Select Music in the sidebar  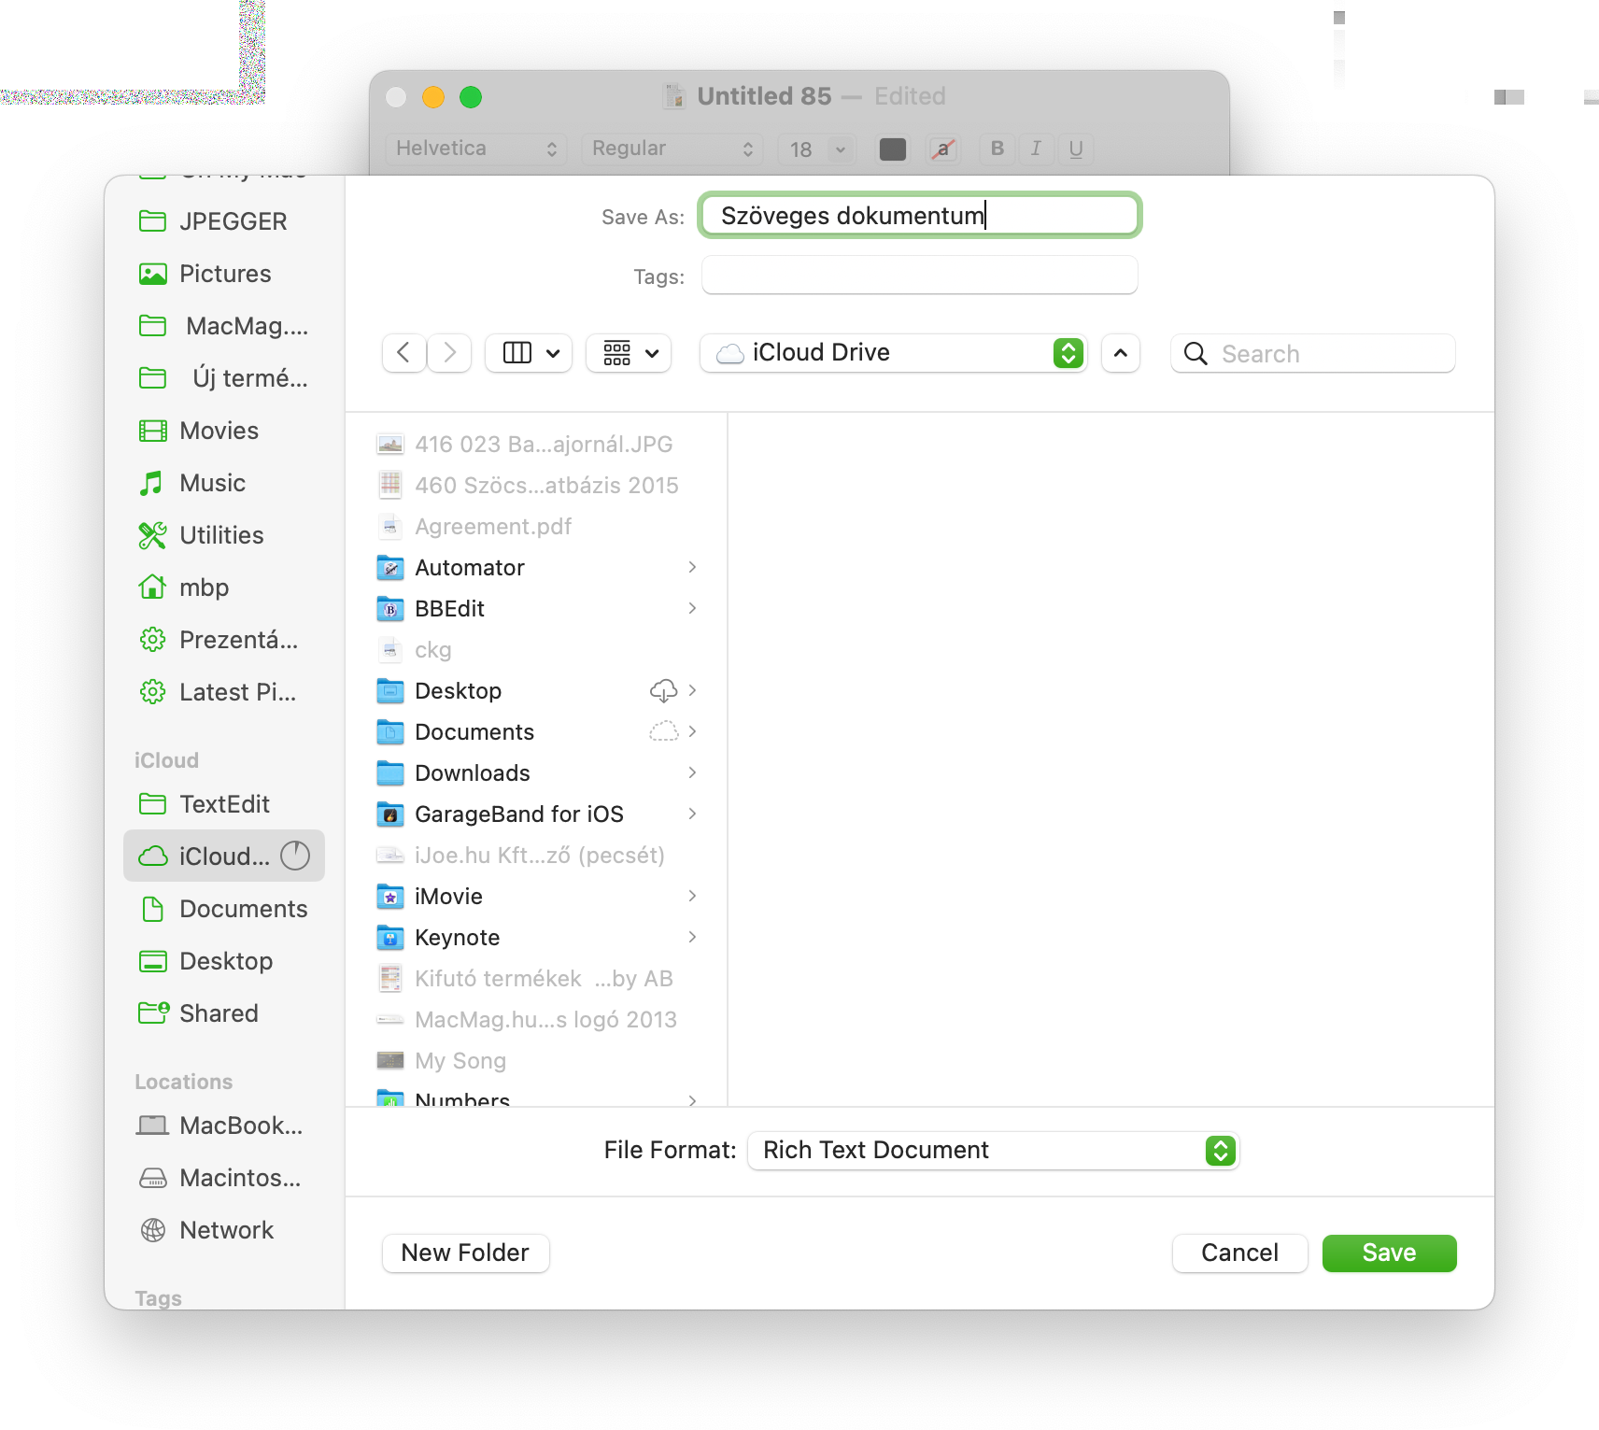224,483
